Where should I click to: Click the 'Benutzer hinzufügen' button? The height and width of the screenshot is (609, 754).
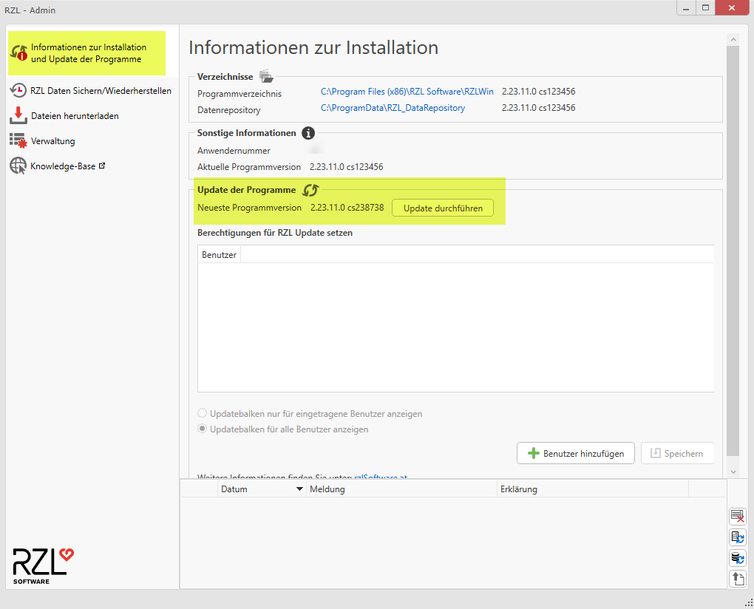575,454
